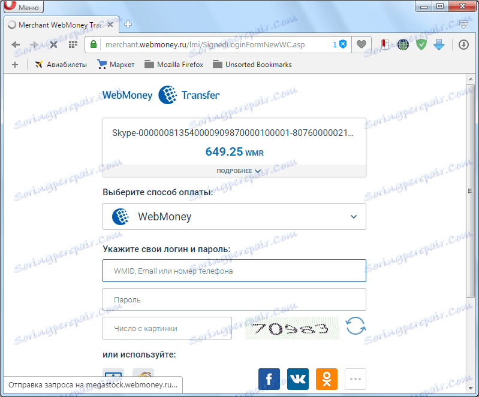Sign in with Odnoklassniki
Screen dimensions: 479x397
point(327,379)
